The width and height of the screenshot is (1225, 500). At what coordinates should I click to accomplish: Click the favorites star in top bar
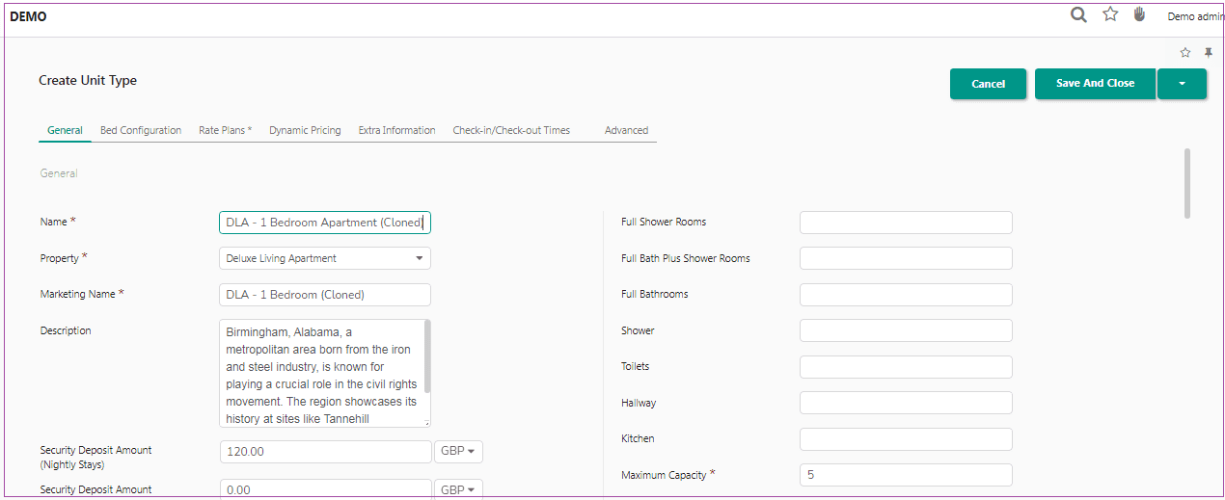tap(1110, 14)
